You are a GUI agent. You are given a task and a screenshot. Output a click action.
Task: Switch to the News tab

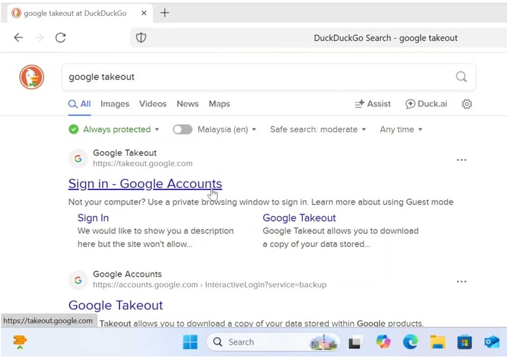[x=187, y=104]
